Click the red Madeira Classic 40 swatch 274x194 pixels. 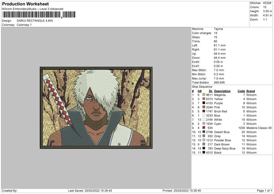pyautogui.click(x=204, y=128)
